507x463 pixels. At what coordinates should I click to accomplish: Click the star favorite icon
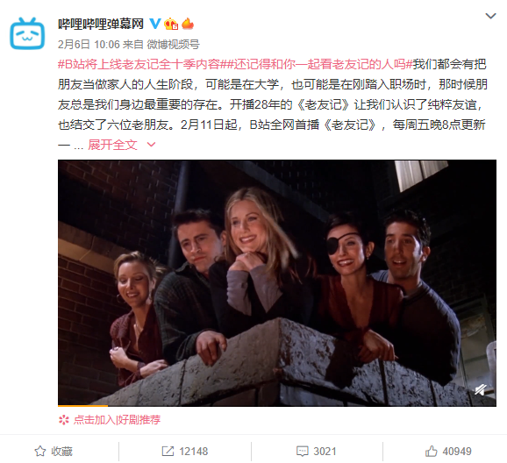pyautogui.click(x=40, y=451)
